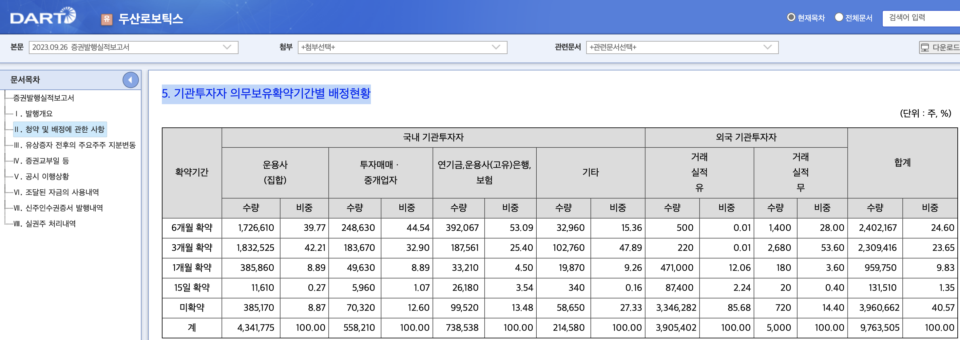Click the 문서목차 panel title

[25, 80]
